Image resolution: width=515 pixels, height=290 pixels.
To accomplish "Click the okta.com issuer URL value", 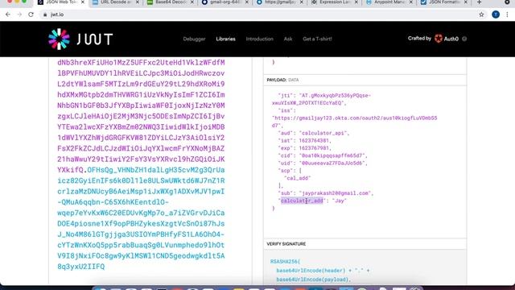I will tap(354, 122).
